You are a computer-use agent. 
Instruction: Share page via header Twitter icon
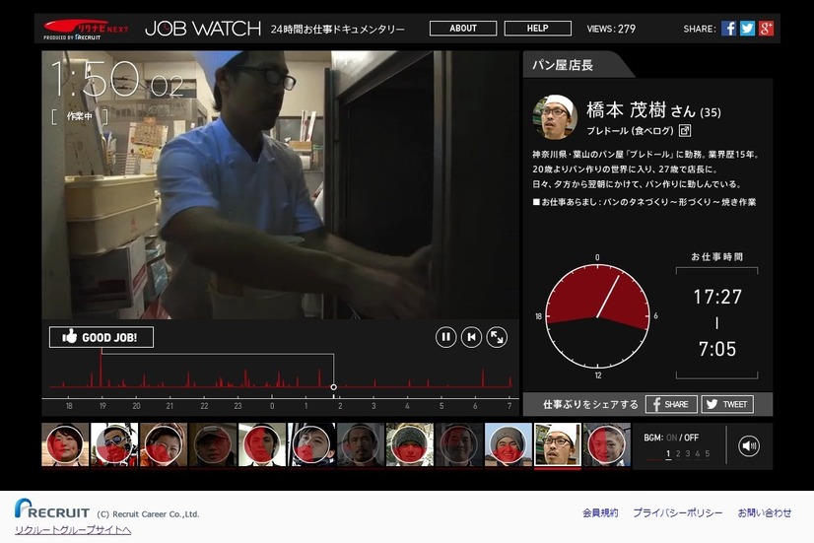[747, 29]
